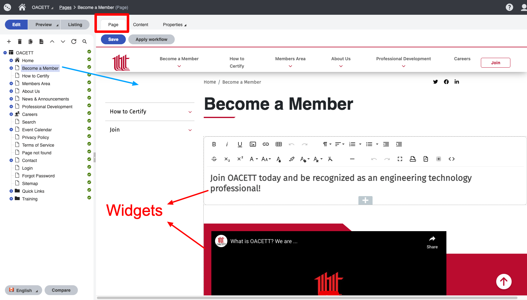Expand Members Area tree node

coord(11,84)
